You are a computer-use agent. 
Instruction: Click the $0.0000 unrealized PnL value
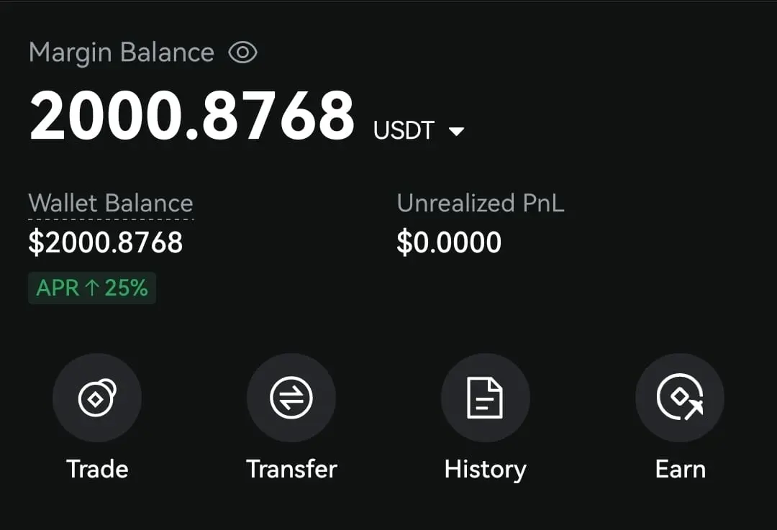click(449, 243)
